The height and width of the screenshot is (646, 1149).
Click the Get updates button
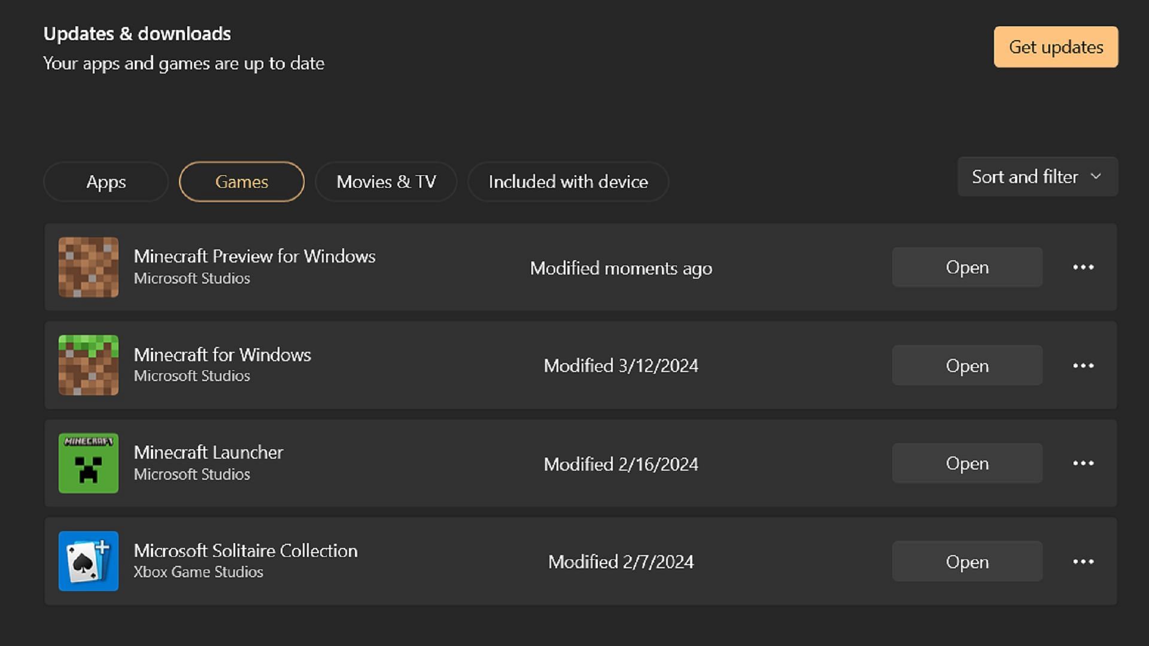(1056, 47)
